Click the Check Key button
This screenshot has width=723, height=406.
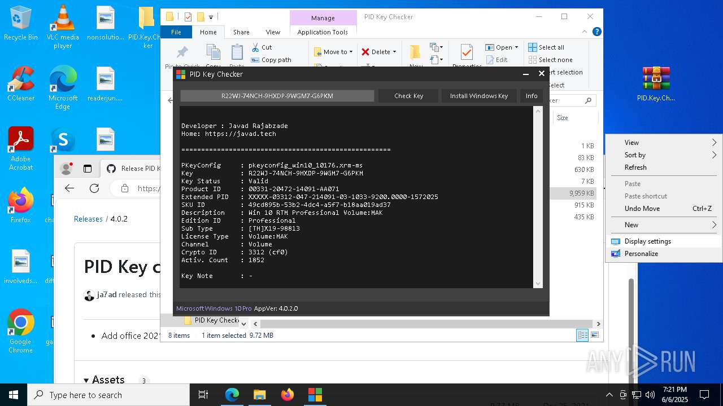pyautogui.click(x=408, y=96)
